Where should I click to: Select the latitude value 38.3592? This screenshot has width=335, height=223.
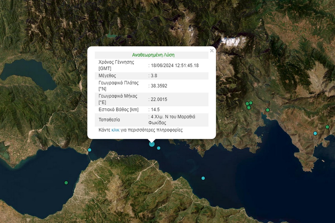(159, 86)
